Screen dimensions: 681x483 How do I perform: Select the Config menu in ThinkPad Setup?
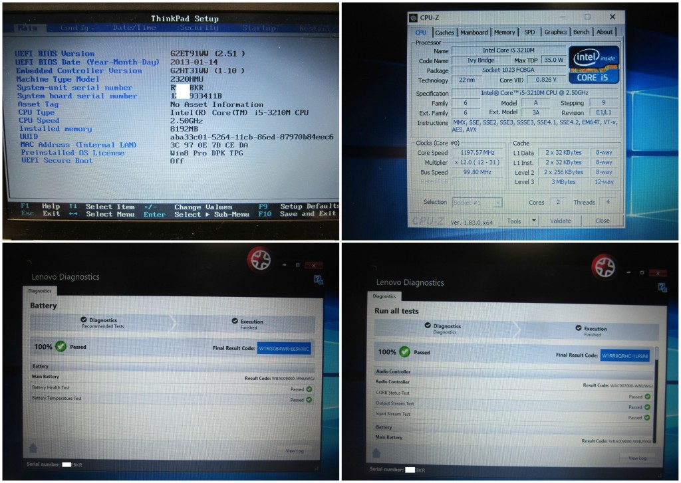[74, 28]
